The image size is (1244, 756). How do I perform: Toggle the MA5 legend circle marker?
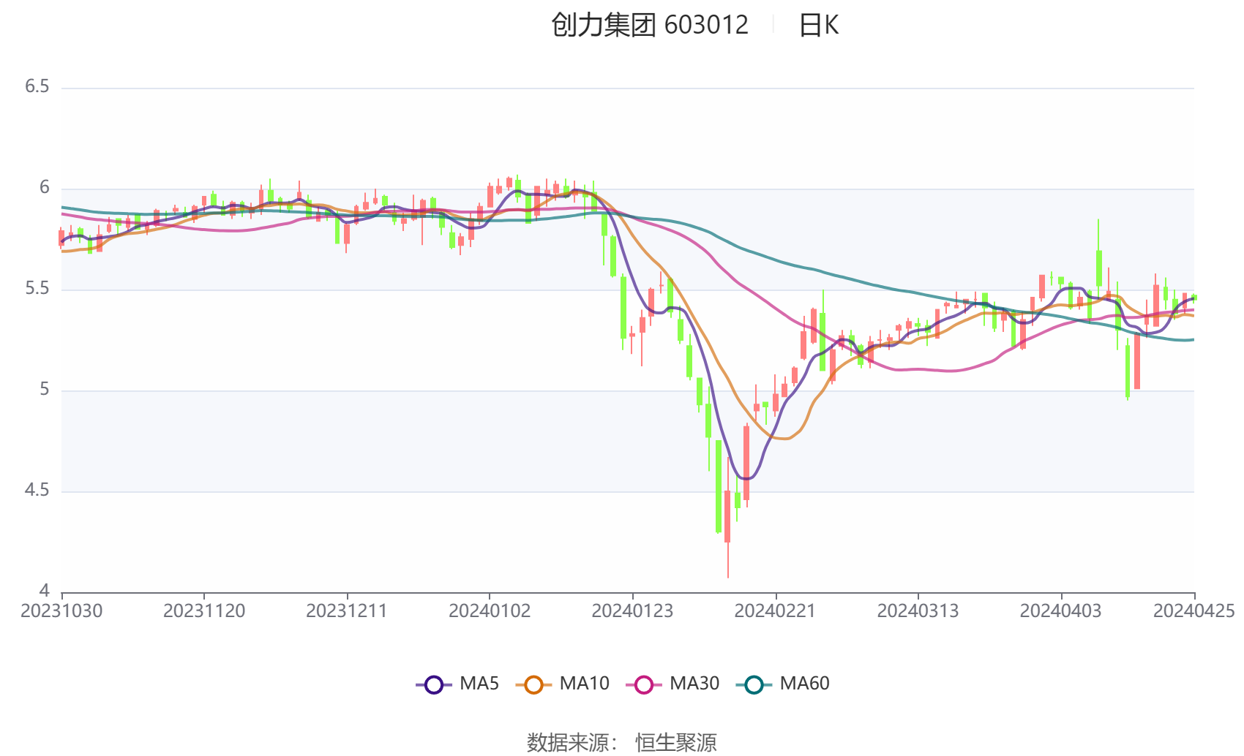click(434, 685)
